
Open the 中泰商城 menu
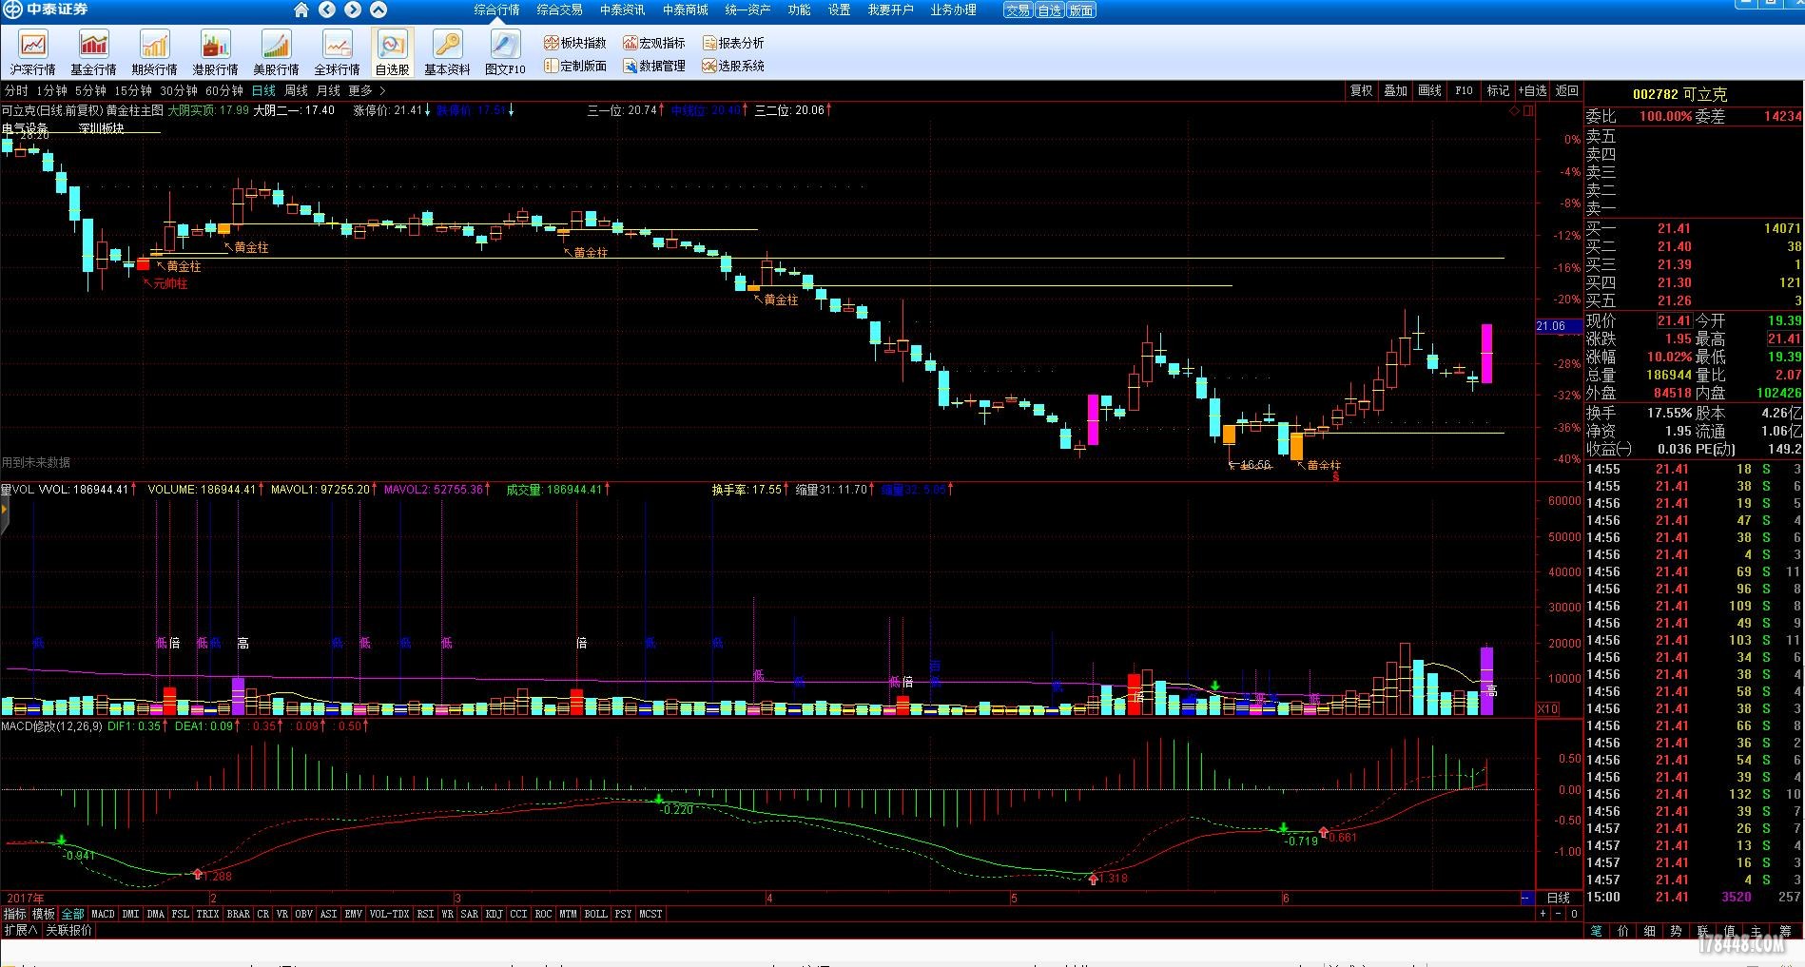[x=685, y=10]
